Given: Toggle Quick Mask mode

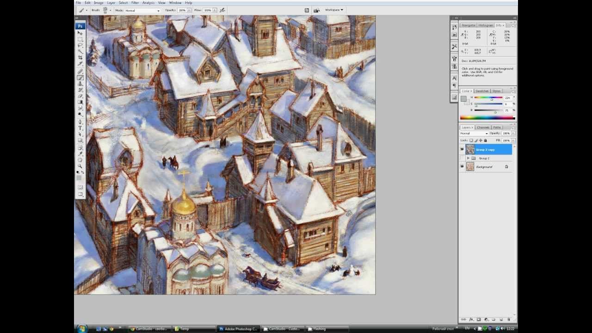Looking at the screenshot, I should point(80,187).
